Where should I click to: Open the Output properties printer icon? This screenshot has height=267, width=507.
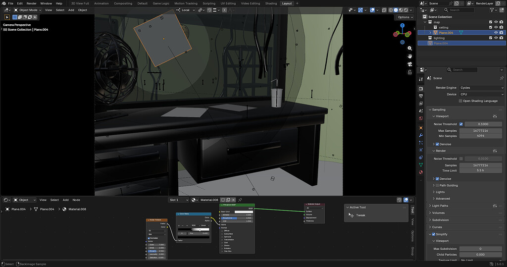pyautogui.click(x=421, y=96)
